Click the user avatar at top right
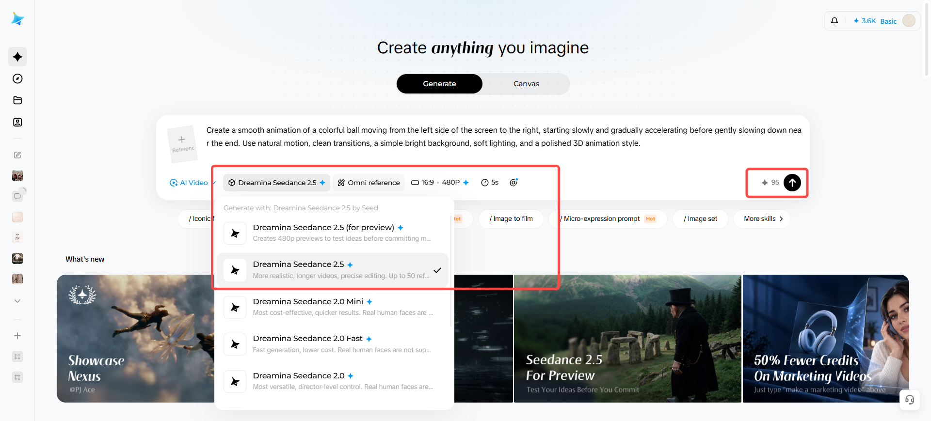931x421 pixels. coord(909,21)
